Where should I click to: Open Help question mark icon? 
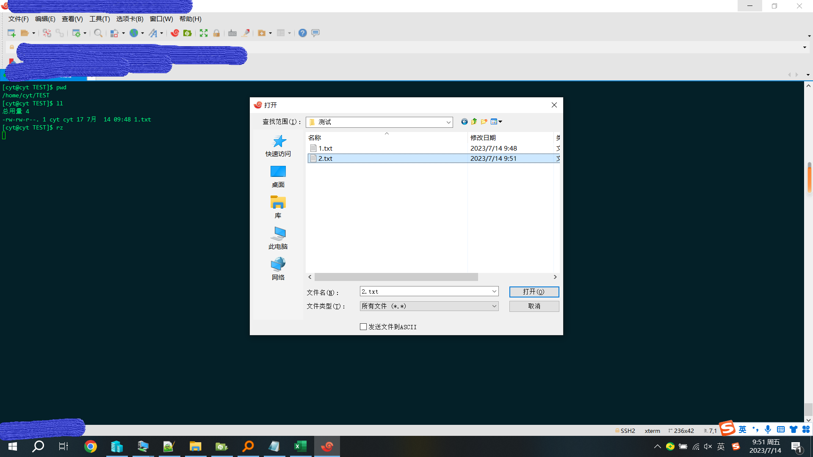(303, 33)
